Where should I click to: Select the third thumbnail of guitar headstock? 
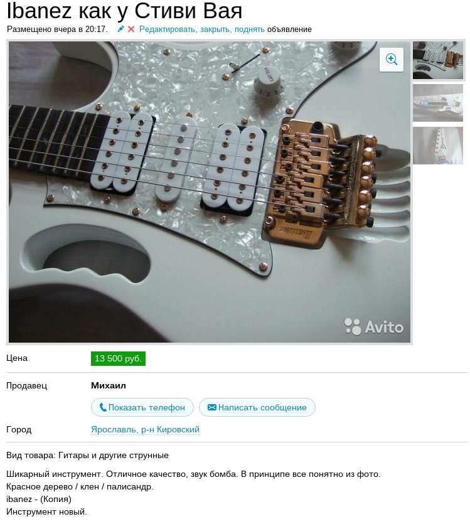(x=438, y=146)
